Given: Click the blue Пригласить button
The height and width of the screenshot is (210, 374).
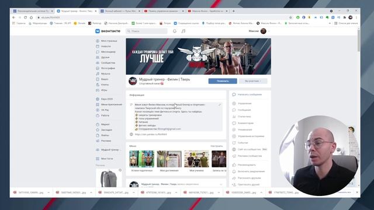Looking at the screenshot, I should (x=223, y=81).
